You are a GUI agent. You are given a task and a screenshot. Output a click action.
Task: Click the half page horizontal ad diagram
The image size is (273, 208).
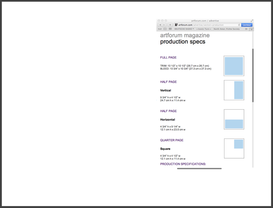pos(234,119)
